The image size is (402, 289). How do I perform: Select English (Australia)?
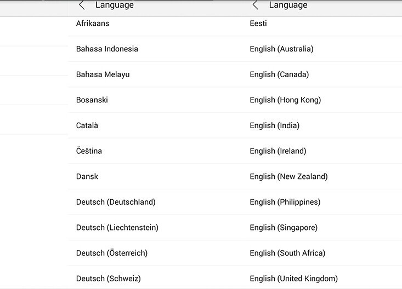tap(281, 49)
